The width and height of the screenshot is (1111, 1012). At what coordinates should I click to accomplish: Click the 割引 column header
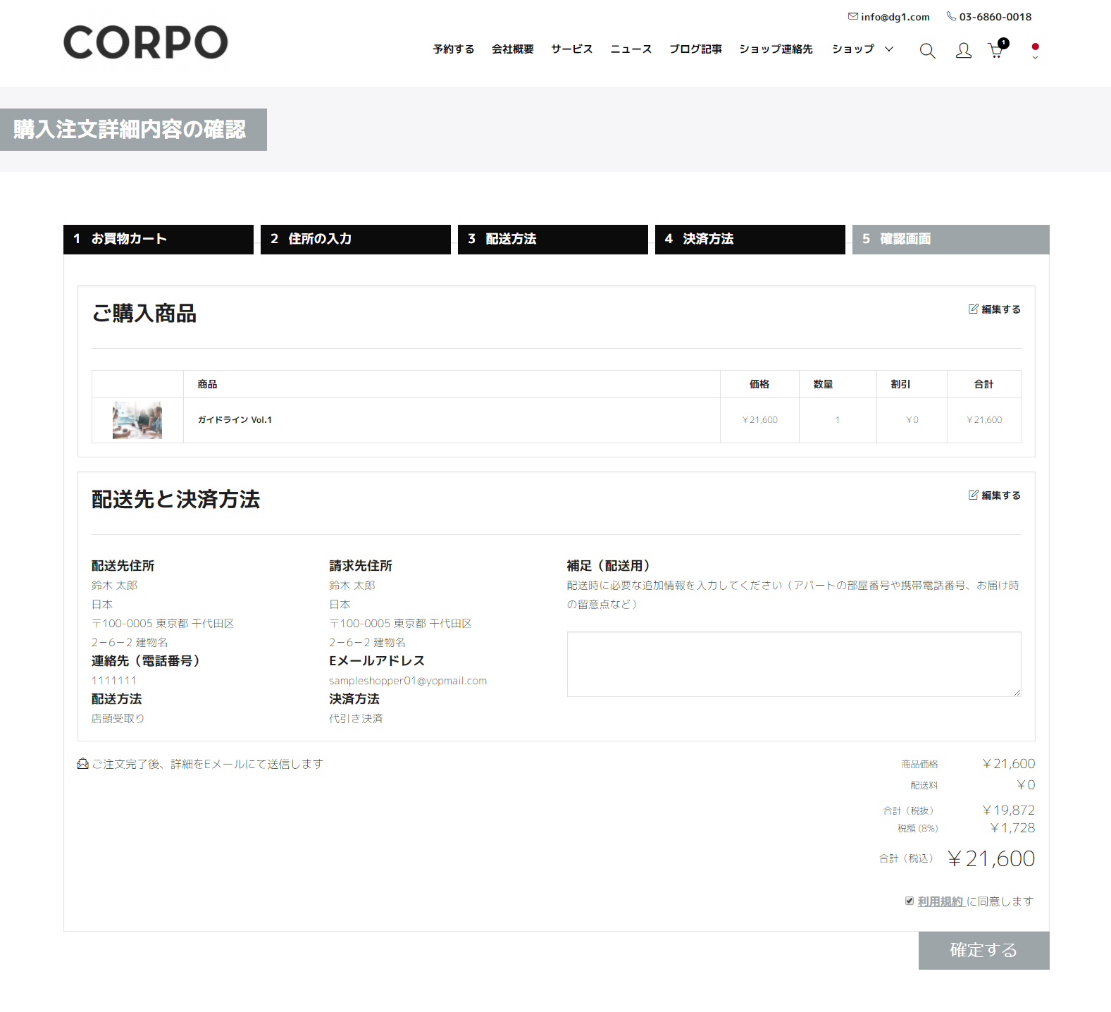click(x=900, y=384)
